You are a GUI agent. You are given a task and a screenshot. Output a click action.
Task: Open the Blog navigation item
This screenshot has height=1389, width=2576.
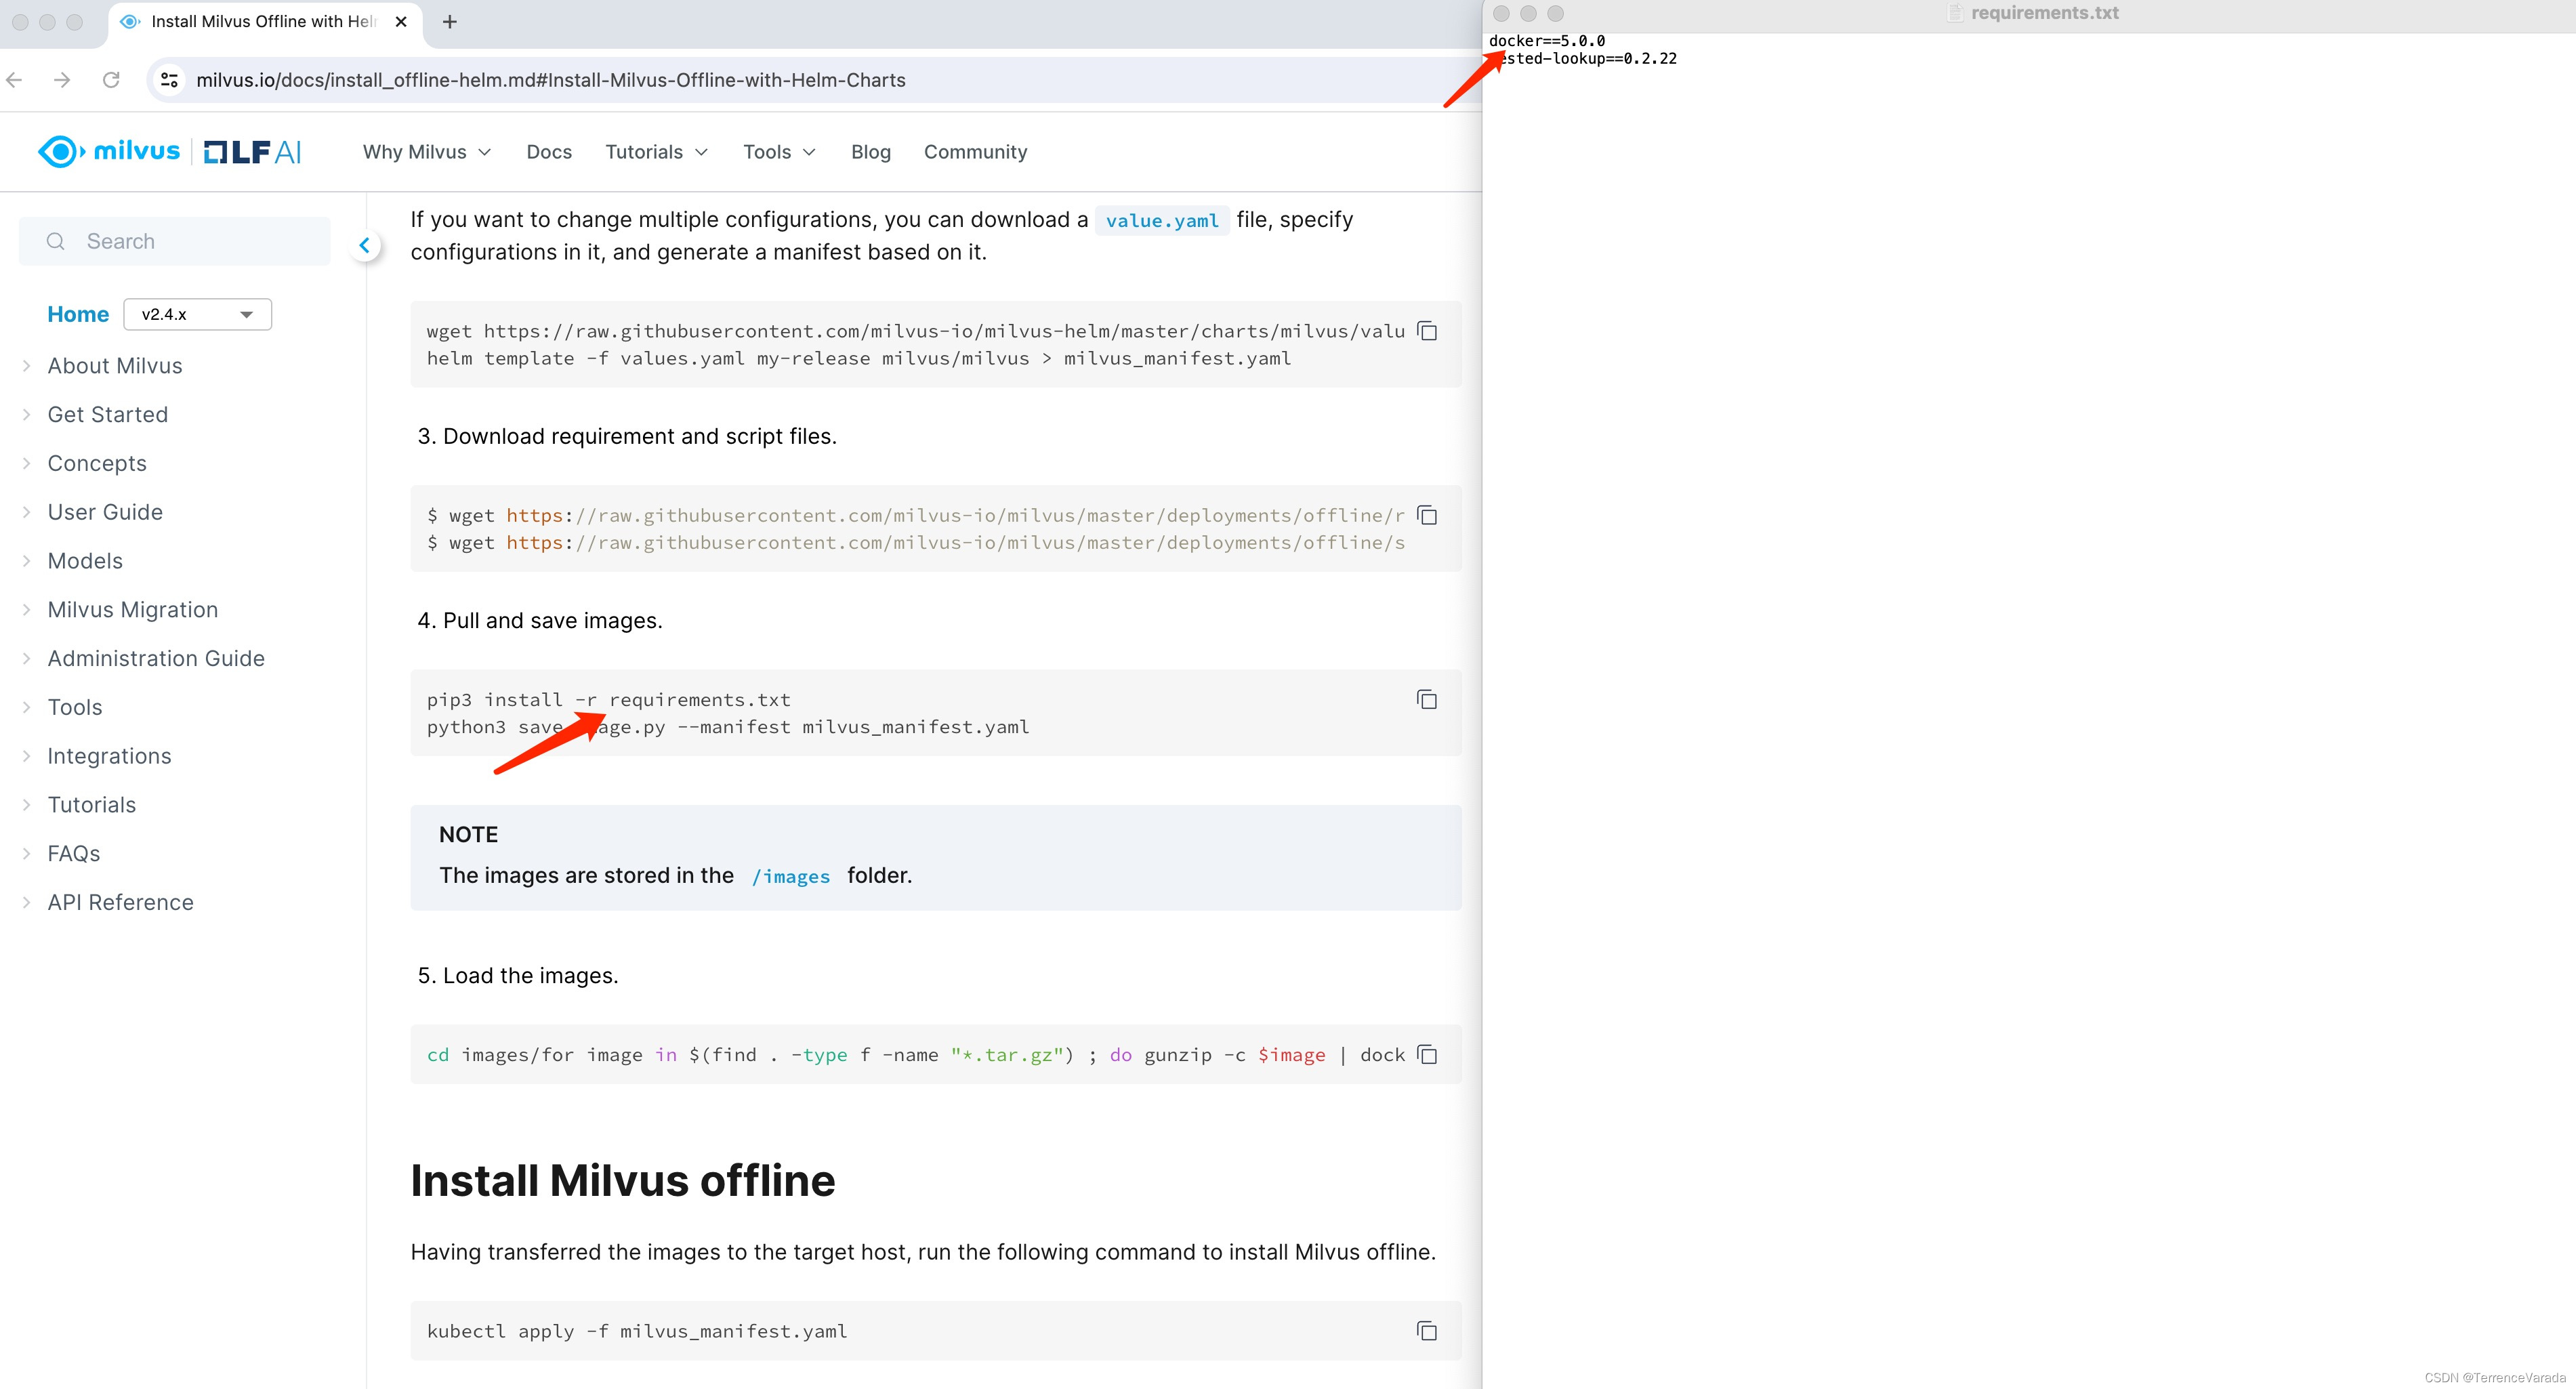click(870, 152)
